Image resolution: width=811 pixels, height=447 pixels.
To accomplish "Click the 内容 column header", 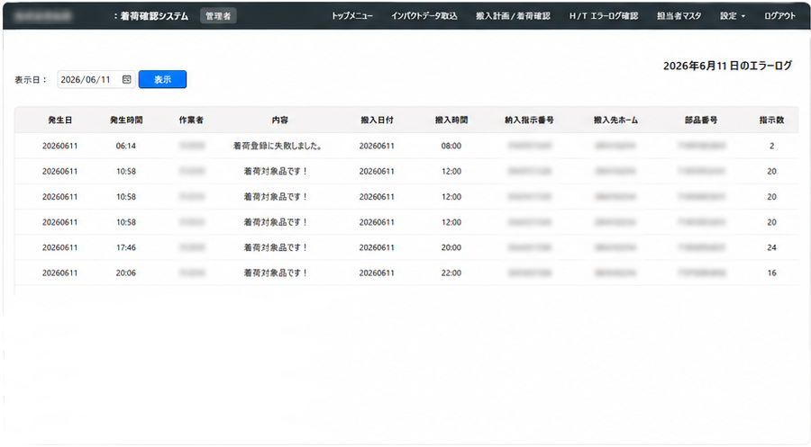I will [x=280, y=120].
